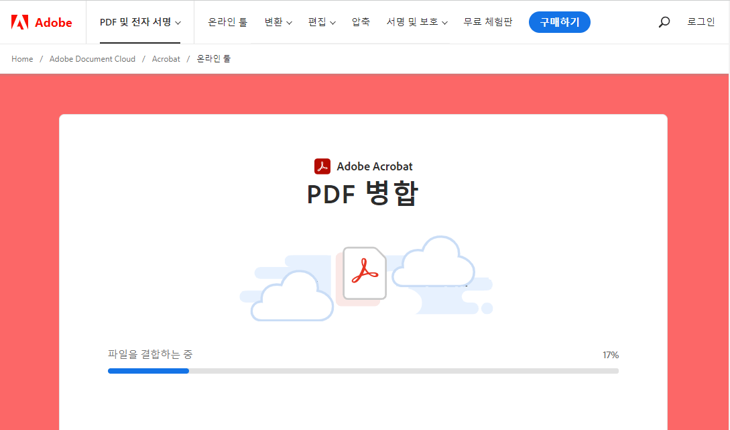
Task: Open the 무료 체험판 navigation item
Action: (x=487, y=21)
